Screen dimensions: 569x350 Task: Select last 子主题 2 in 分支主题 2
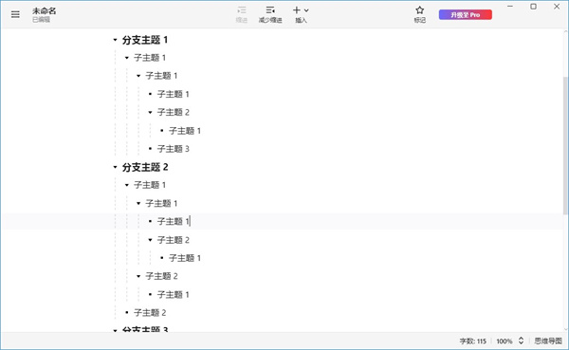(150, 313)
